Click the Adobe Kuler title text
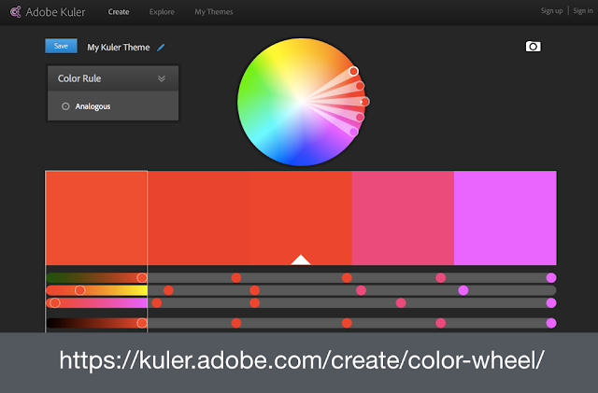This screenshot has height=393, width=598. (55, 12)
